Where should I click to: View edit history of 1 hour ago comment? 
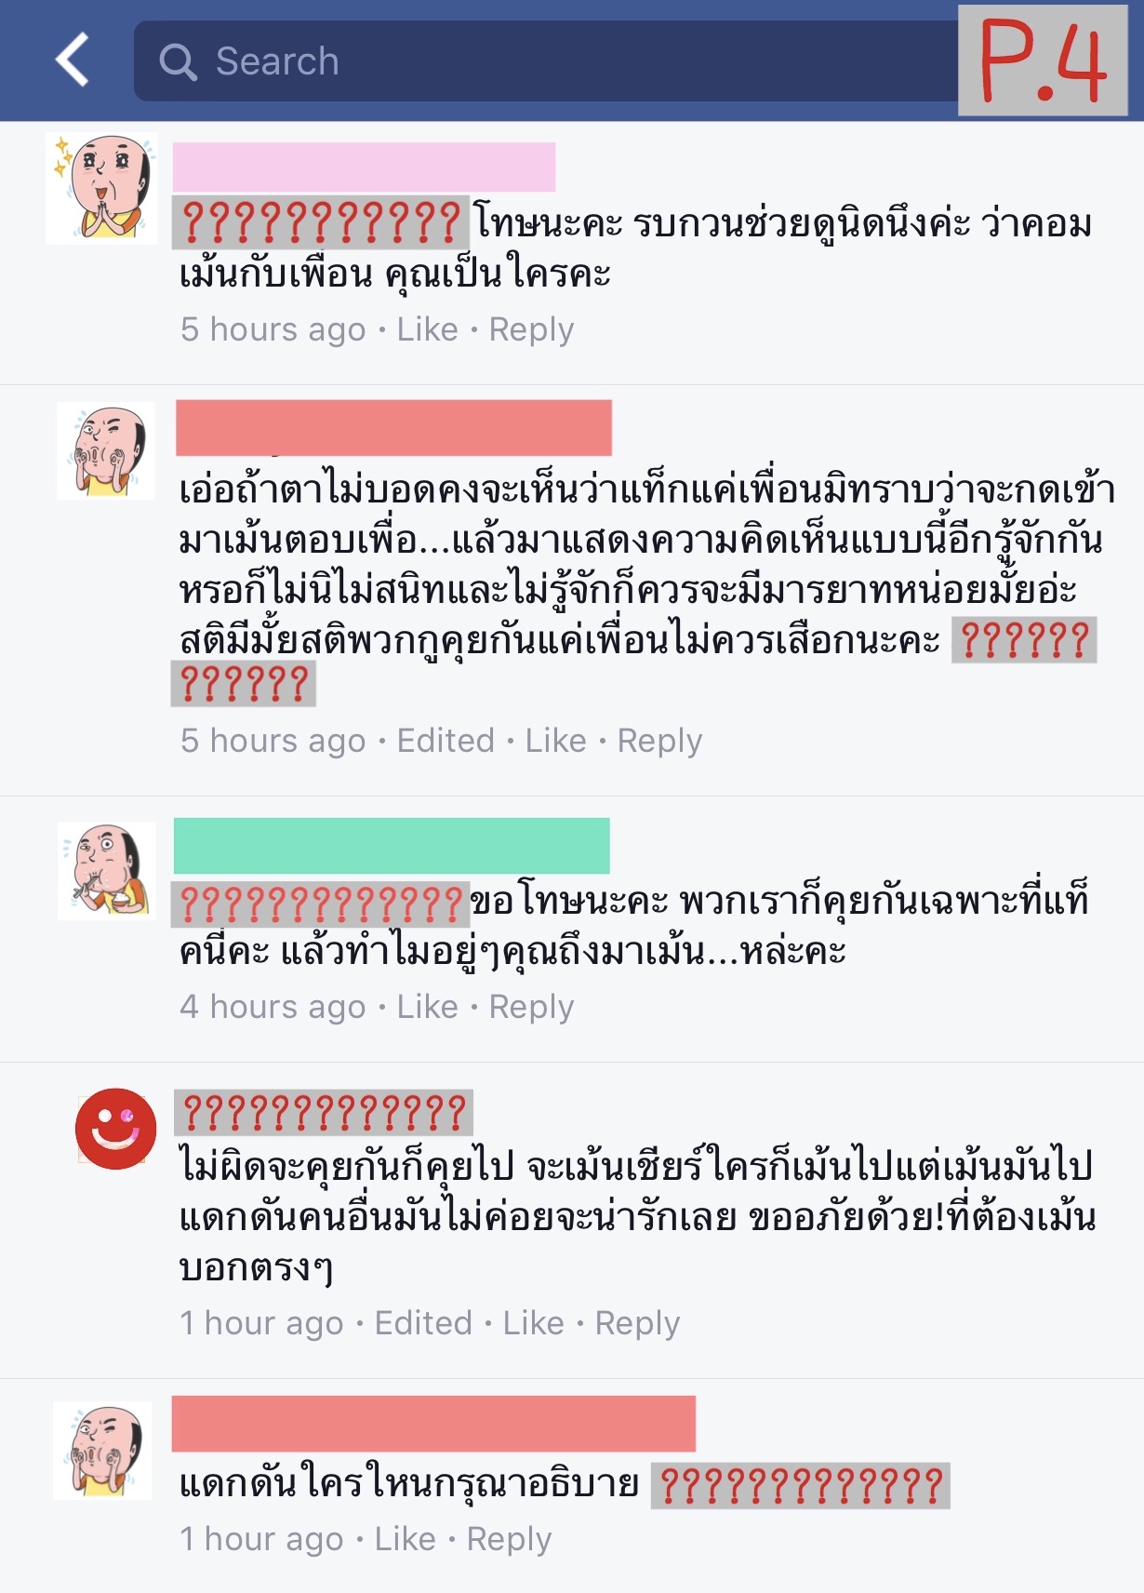423,1323
